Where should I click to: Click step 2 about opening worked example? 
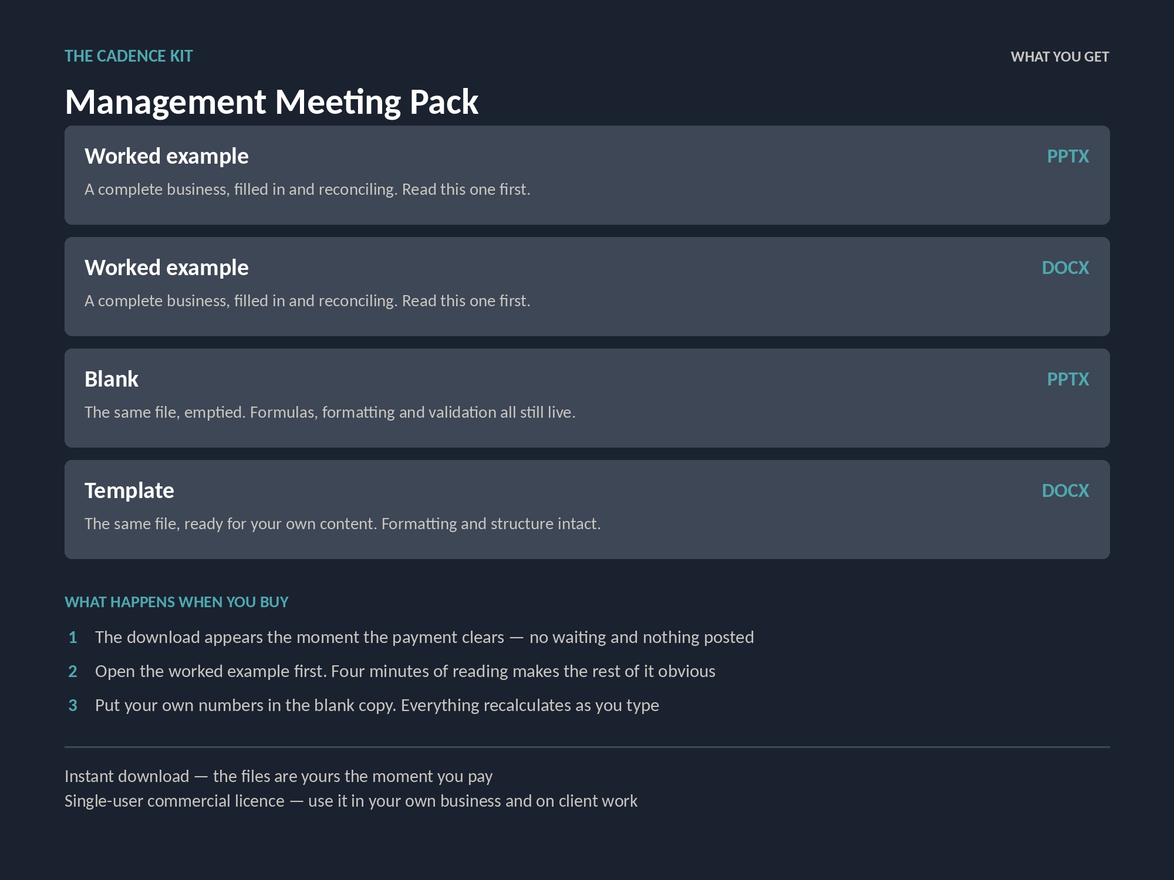click(405, 671)
